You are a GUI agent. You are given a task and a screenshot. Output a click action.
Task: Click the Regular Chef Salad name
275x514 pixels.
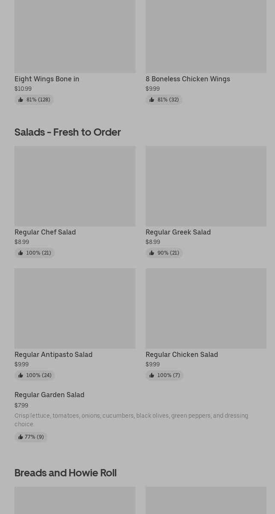45,232
